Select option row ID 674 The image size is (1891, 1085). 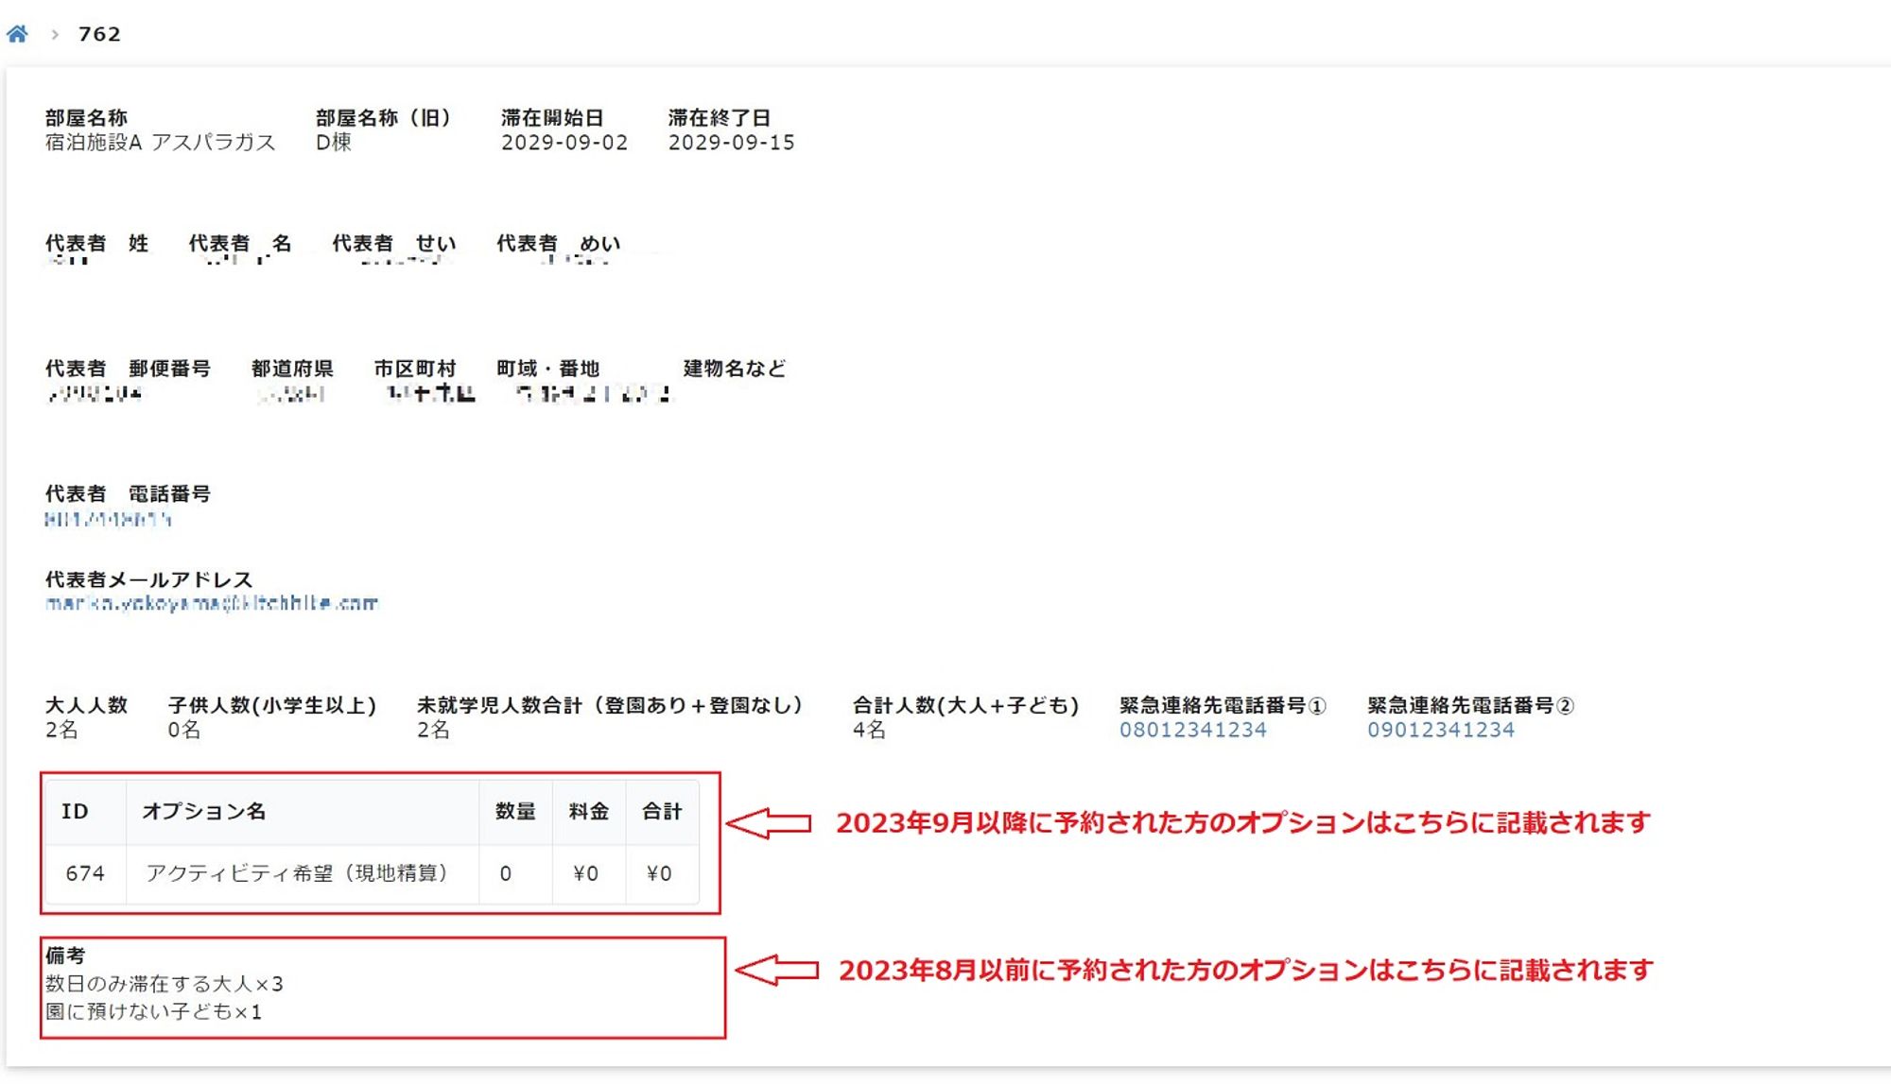85,873
